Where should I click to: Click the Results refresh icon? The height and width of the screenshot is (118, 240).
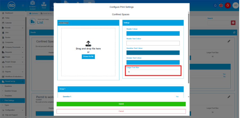tap(234, 32)
